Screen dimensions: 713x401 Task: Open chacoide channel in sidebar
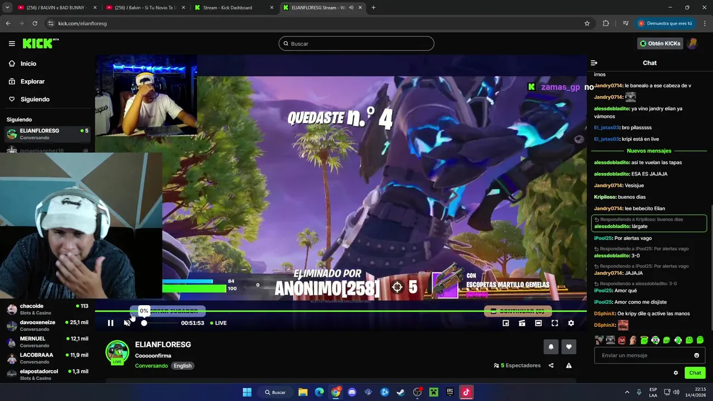[x=47, y=309]
